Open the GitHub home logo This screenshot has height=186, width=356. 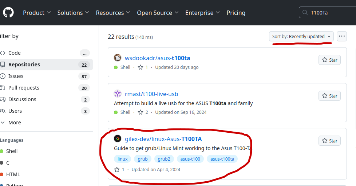pos(8,12)
